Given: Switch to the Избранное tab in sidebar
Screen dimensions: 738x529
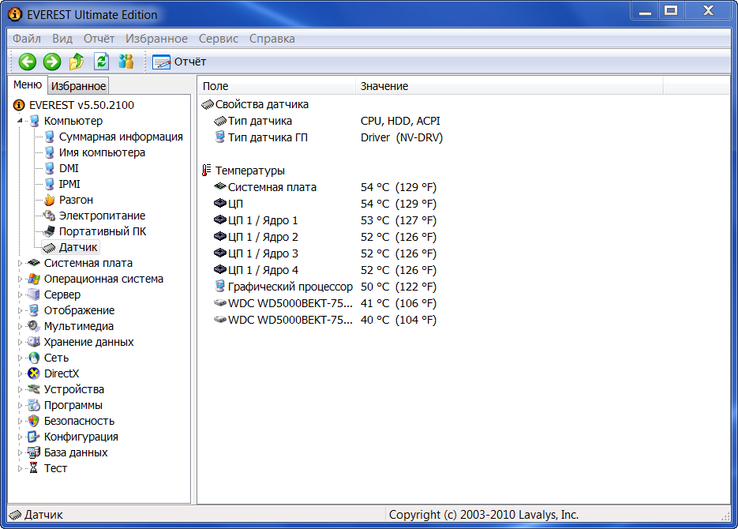Looking at the screenshot, I should 78,86.
